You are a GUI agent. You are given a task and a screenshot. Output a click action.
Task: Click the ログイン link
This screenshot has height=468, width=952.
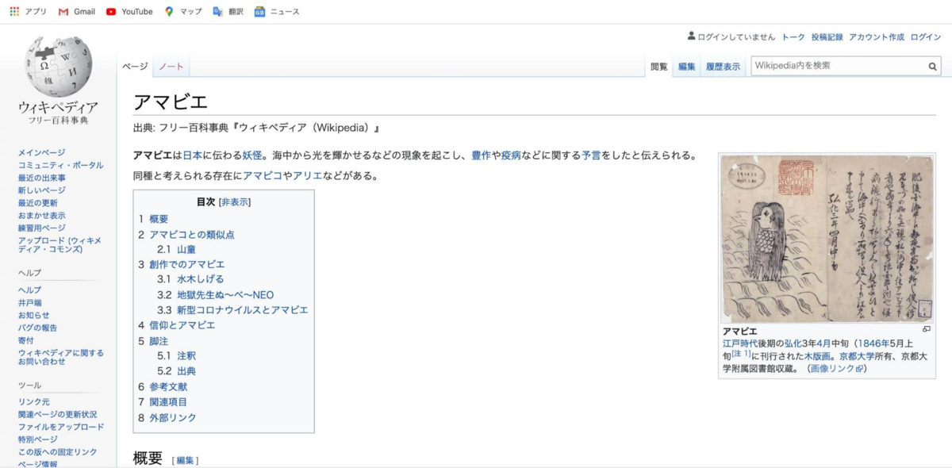point(925,36)
